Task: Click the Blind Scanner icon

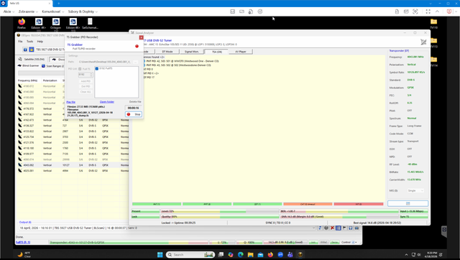Action: [x=19, y=65]
